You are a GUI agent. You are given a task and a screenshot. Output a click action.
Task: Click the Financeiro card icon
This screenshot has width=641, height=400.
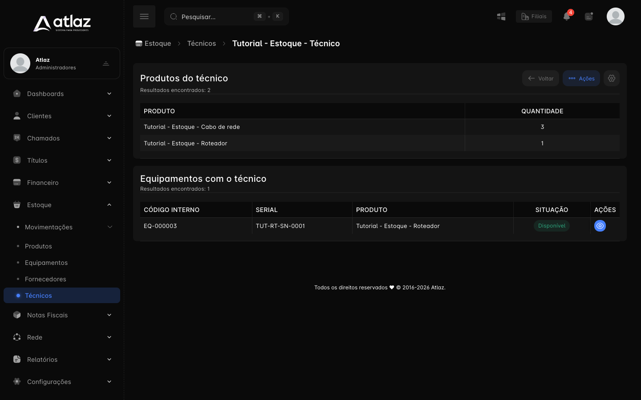[x=17, y=182]
